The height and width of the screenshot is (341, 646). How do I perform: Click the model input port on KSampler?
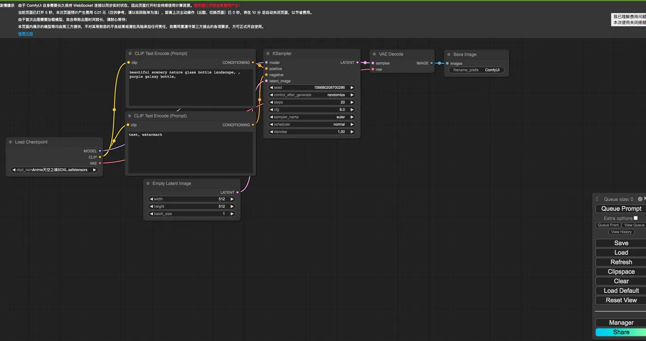click(266, 63)
